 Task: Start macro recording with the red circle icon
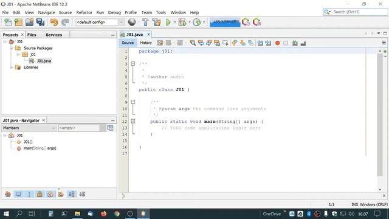click(277, 43)
